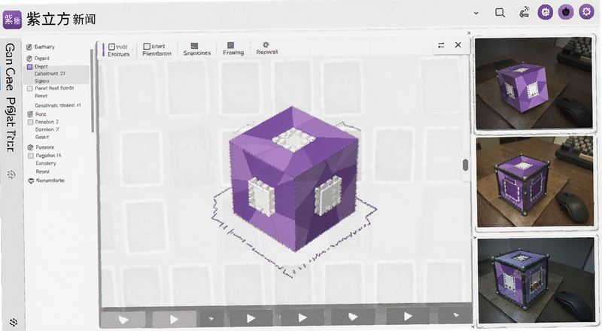Click the Posrore label
This screenshot has height=331, width=602.
[45, 147]
